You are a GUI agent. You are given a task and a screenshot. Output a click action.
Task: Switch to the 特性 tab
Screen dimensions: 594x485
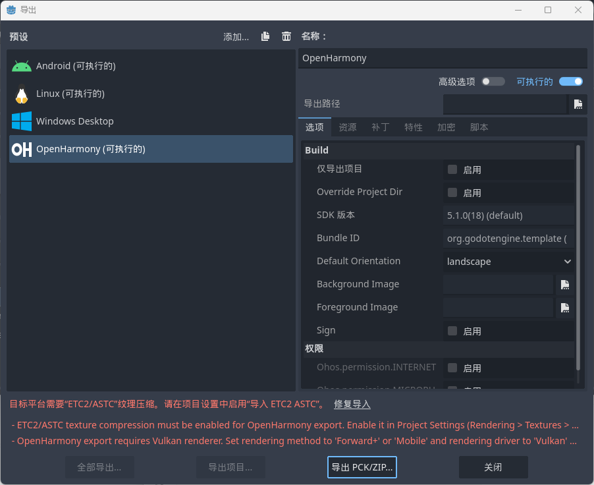coord(414,127)
